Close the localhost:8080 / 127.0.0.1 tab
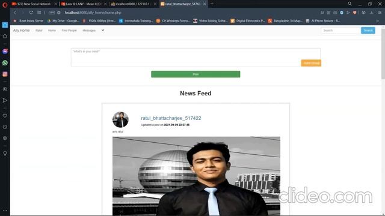The height and width of the screenshot is (216, 385). tap(155, 4)
